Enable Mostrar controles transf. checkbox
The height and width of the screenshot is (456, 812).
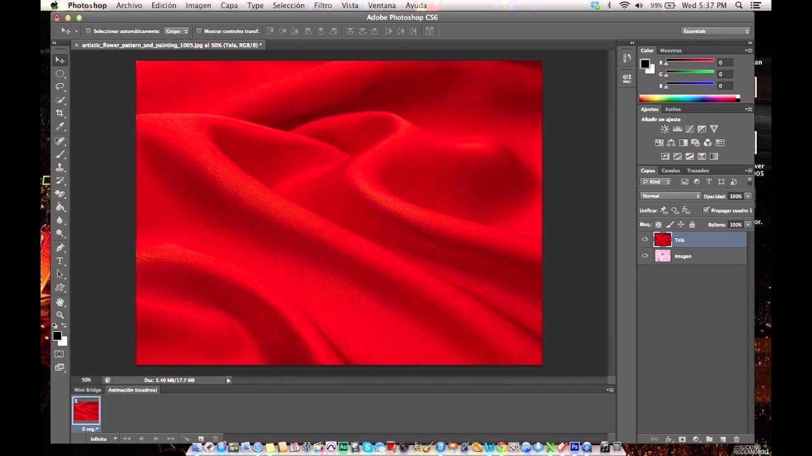pos(199,31)
